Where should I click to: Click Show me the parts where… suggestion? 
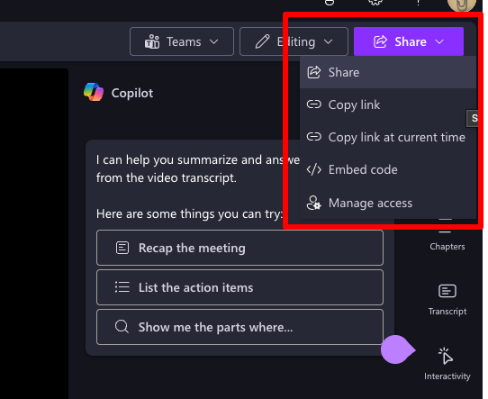[x=239, y=327]
